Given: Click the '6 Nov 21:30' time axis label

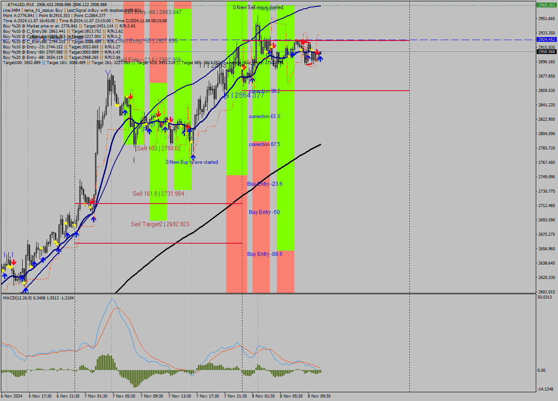Looking at the screenshot, I should [68, 396].
